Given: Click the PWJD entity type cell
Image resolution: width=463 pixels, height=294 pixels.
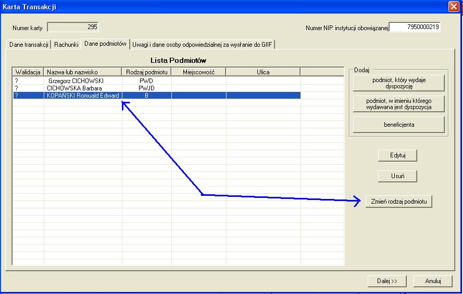Looking at the screenshot, I should [146, 88].
